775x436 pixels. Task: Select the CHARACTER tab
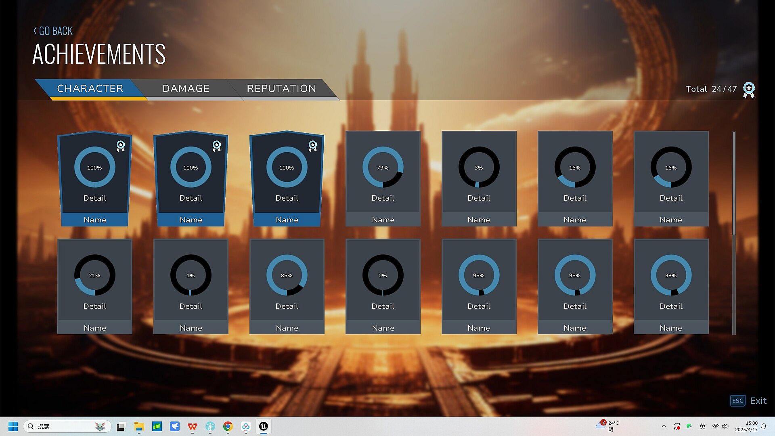90,88
